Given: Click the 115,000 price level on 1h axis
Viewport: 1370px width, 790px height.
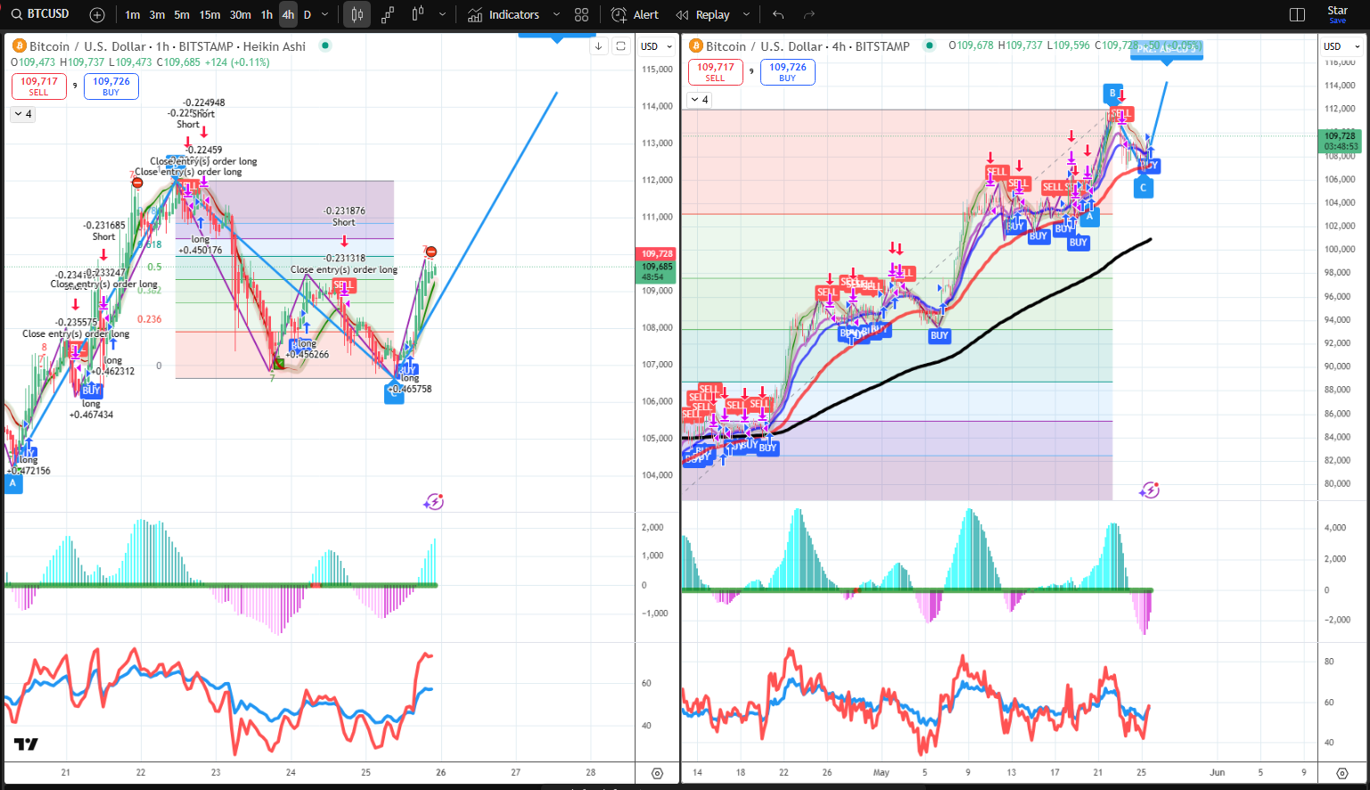Looking at the screenshot, I should [x=657, y=69].
